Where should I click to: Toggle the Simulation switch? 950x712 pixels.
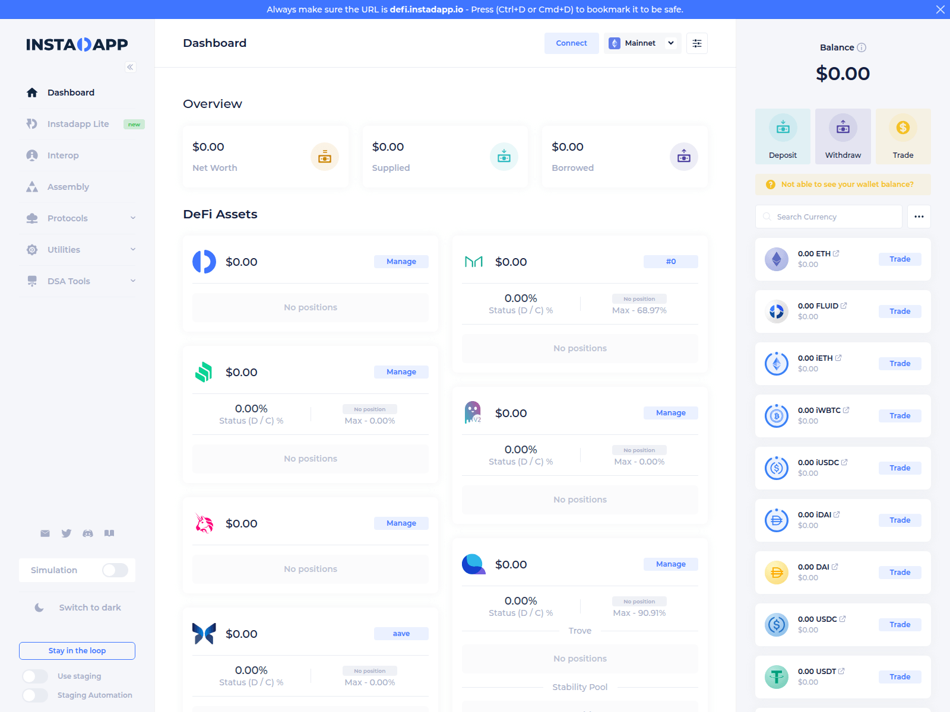click(x=115, y=570)
